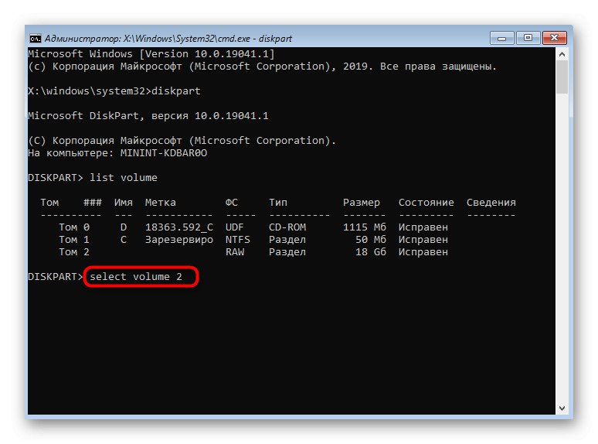The image size is (598, 444).
Task: Click the 'NTFS' file system value
Action: click(238, 240)
